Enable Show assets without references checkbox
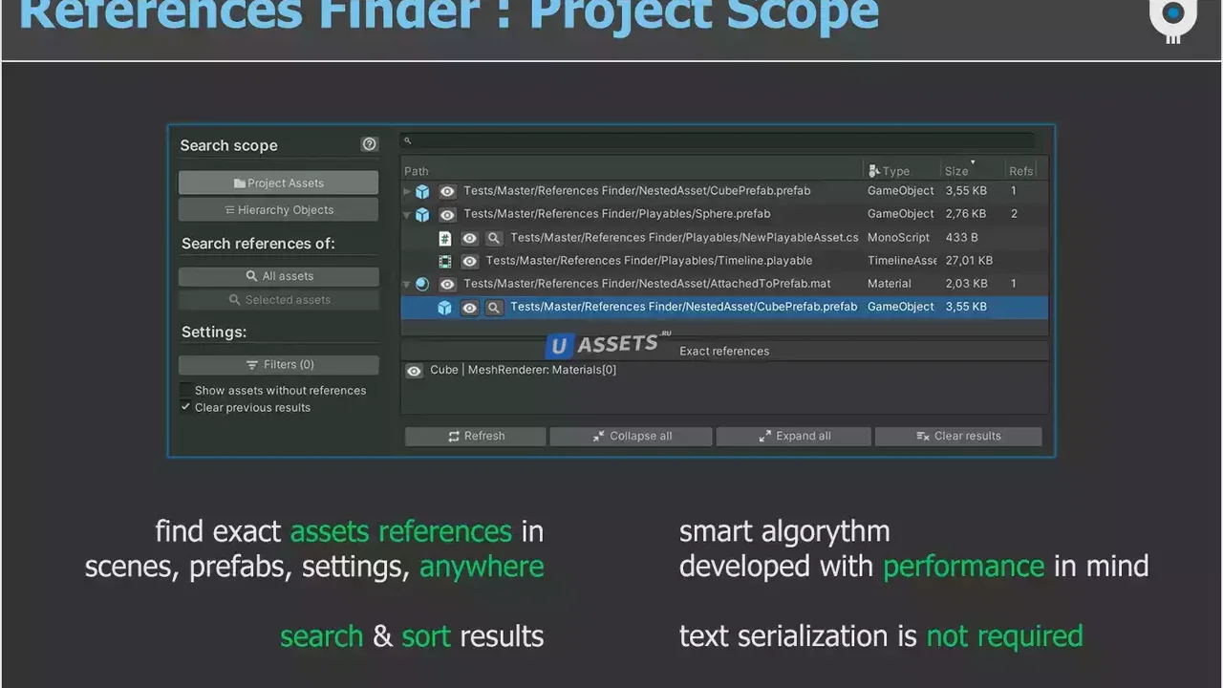1223x688 pixels. point(185,390)
